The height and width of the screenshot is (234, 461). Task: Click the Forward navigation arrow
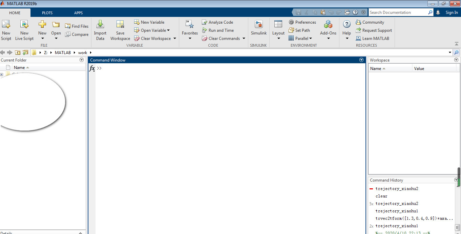[x=9, y=52]
